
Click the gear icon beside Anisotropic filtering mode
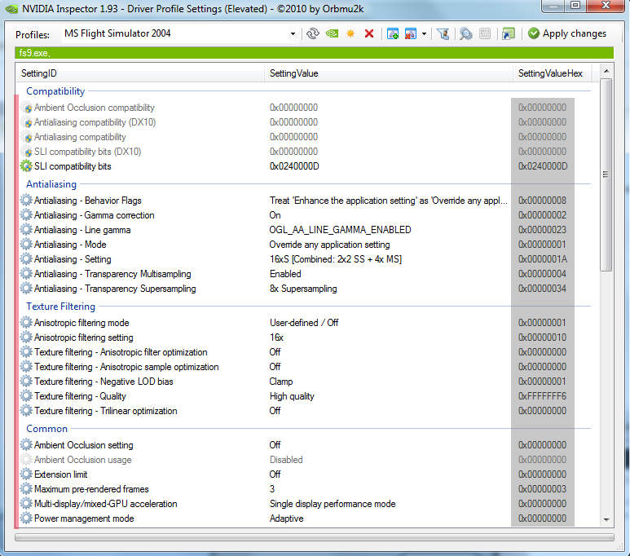pos(26,322)
